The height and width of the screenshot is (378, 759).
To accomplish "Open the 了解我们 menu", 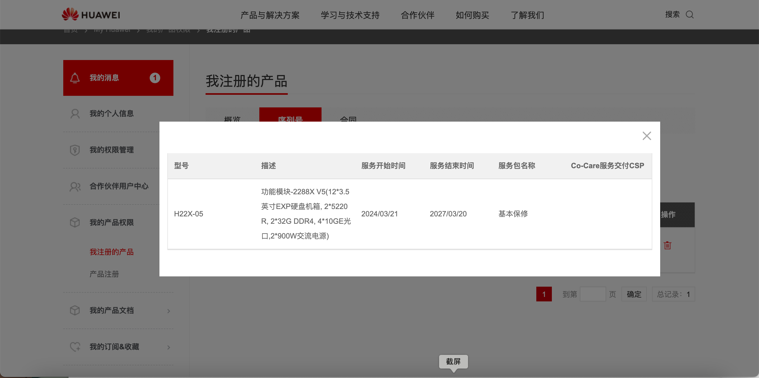I will [527, 15].
